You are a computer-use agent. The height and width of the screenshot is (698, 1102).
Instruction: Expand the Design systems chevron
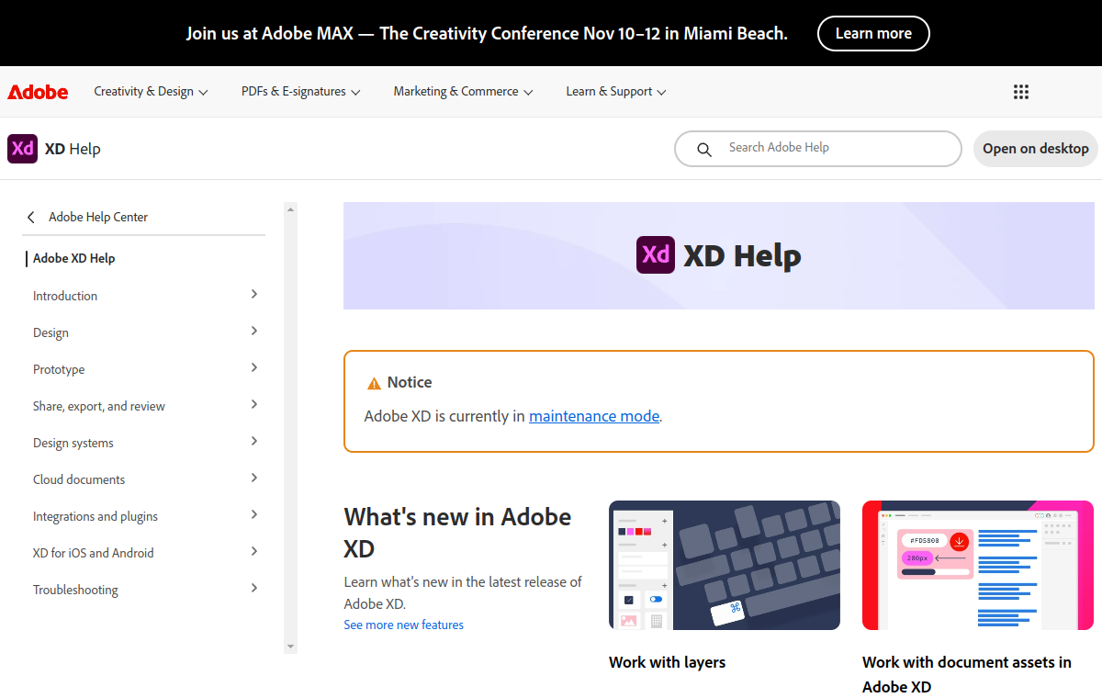pyautogui.click(x=254, y=441)
